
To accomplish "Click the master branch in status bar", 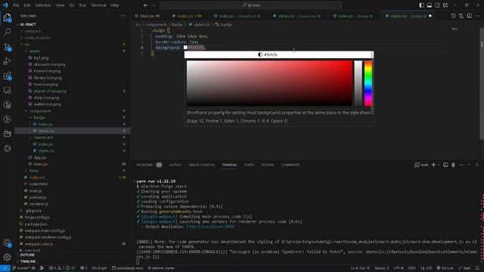I will 20,268.
